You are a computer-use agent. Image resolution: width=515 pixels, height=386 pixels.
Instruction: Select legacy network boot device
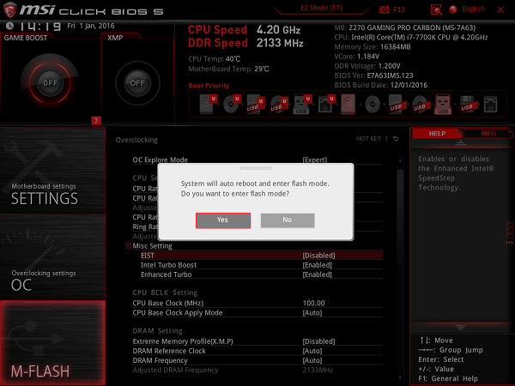pos(490,105)
